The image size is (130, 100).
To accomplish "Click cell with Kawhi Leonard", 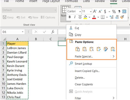I will coord(17,61).
